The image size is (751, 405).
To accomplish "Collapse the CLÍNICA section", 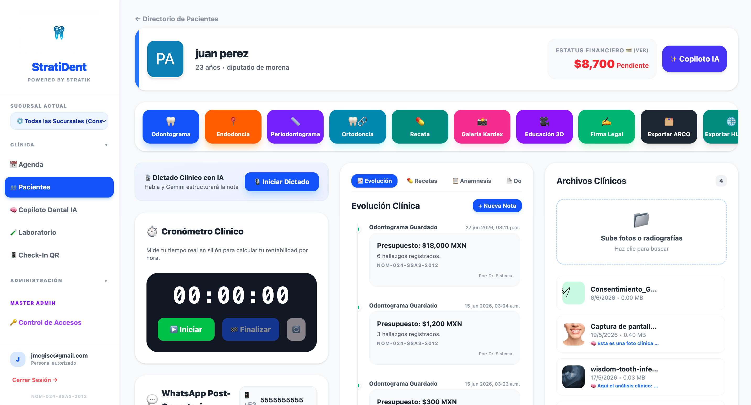I will point(59,145).
